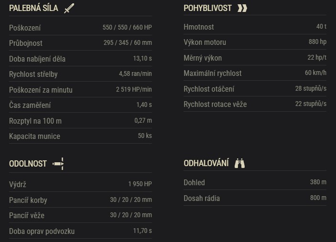Click the Poškození stat row
The width and height of the screenshot is (336, 242).
coord(80,28)
